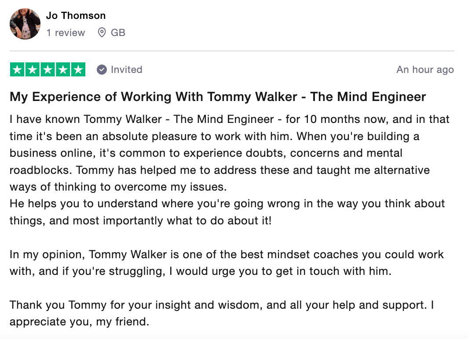Click the second green rating star
Viewport: 468px width, 339px height.
[x=33, y=69]
